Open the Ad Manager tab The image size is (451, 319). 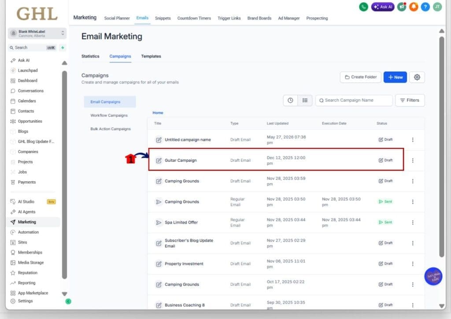[x=289, y=18]
